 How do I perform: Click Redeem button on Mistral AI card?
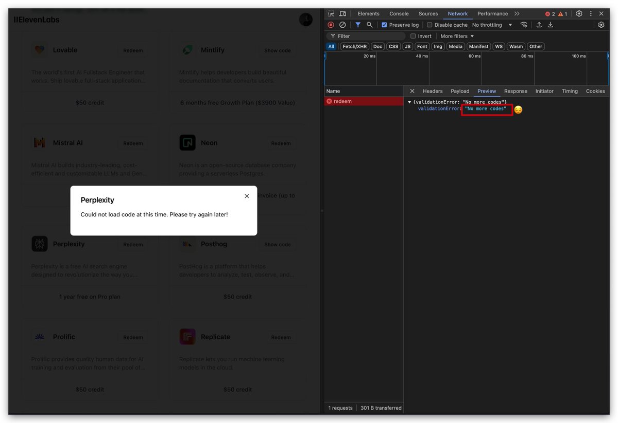(x=133, y=143)
